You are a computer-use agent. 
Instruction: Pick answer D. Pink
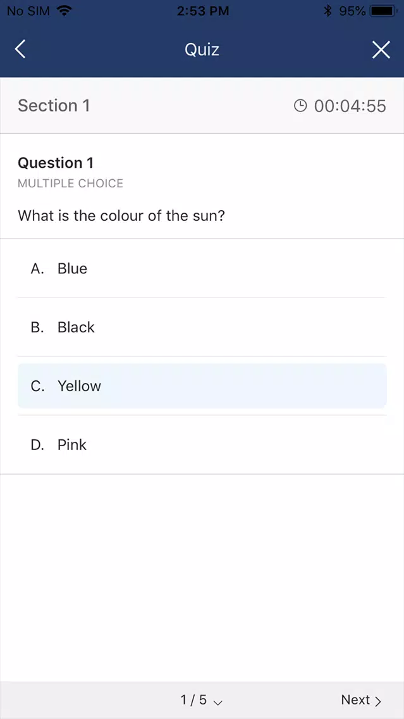click(x=202, y=444)
